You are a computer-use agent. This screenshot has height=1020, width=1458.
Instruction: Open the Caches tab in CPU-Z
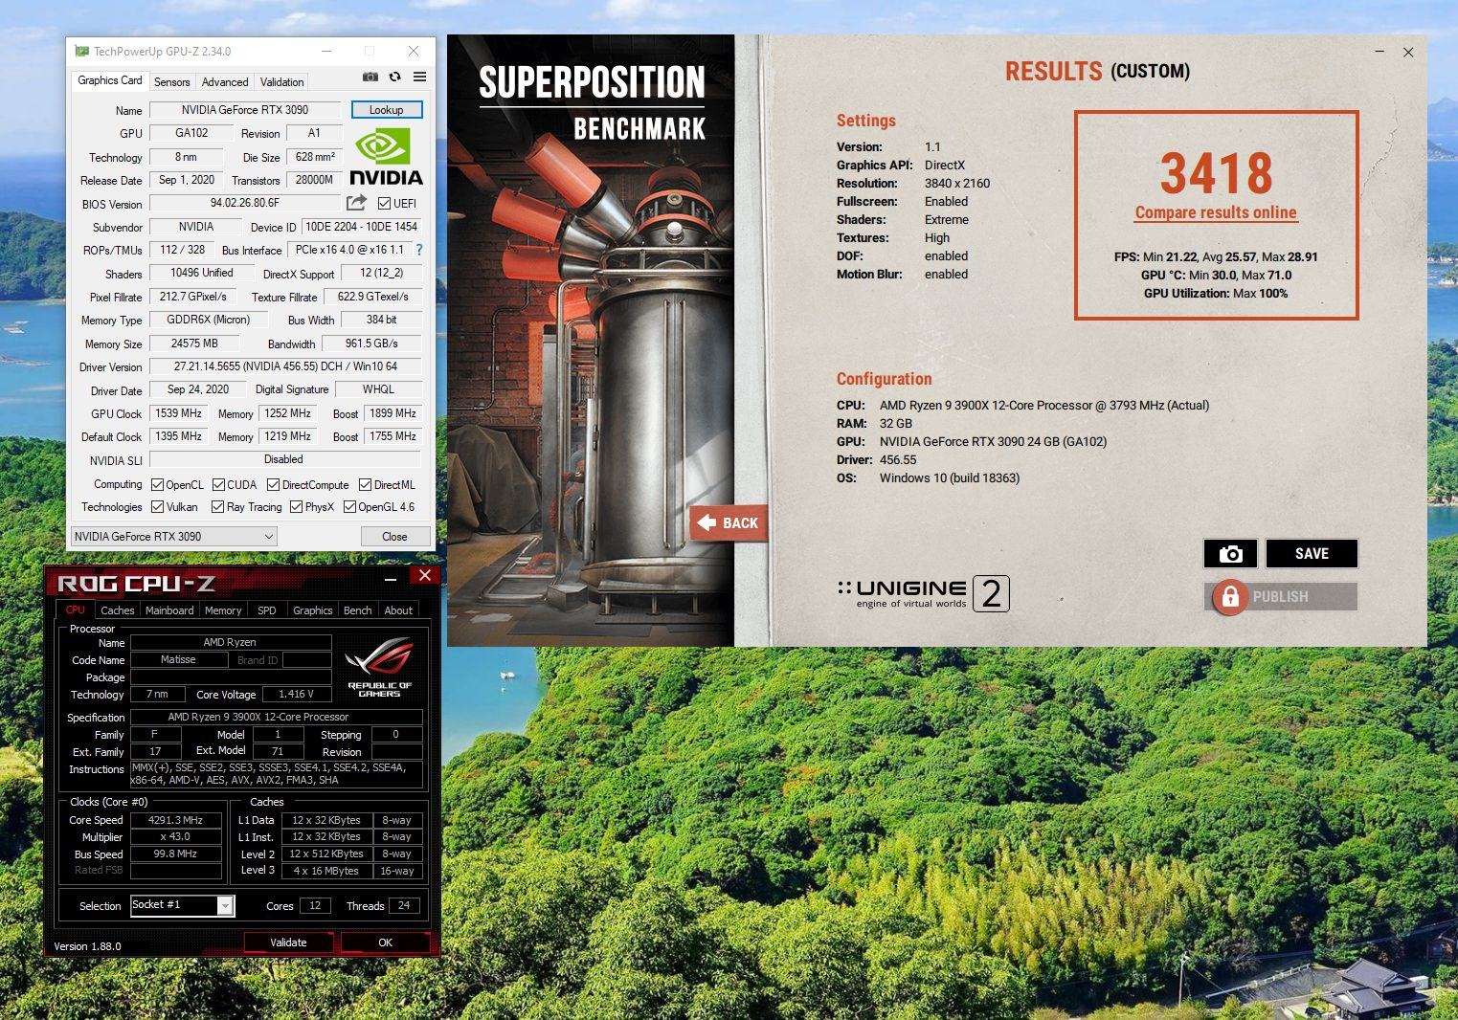118,610
